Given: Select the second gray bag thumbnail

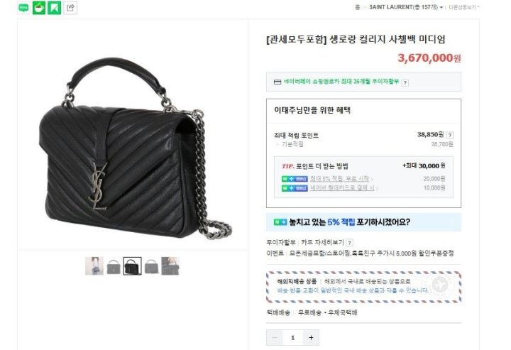Looking at the screenshot, I should tap(114, 266).
